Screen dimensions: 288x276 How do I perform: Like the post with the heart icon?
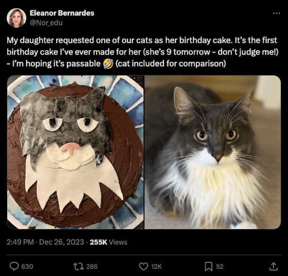[x=144, y=266]
